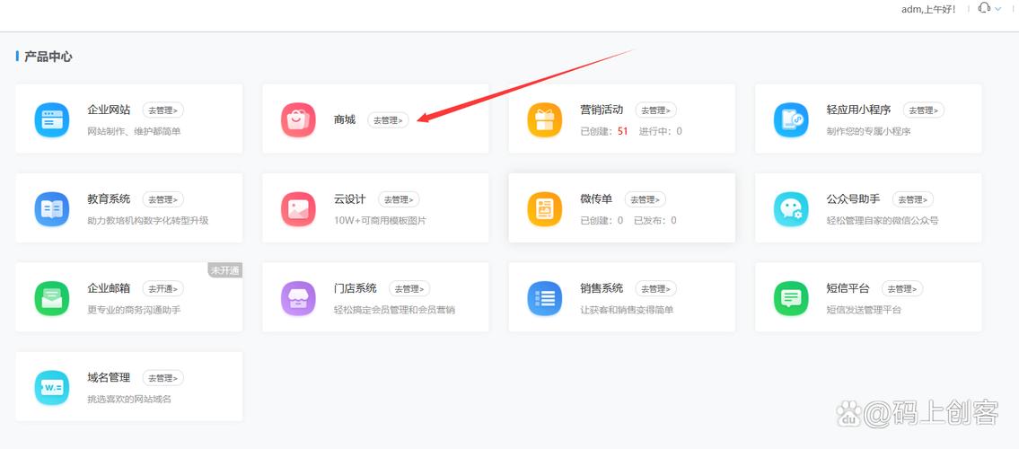Click 去管理 next to 域名管理
Viewport: 1019px width, 449px height.
[163, 378]
